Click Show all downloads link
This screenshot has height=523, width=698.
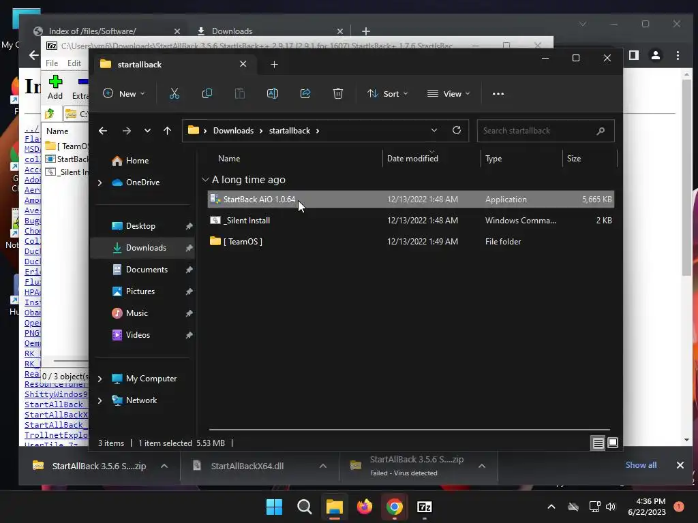pos(641,464)
